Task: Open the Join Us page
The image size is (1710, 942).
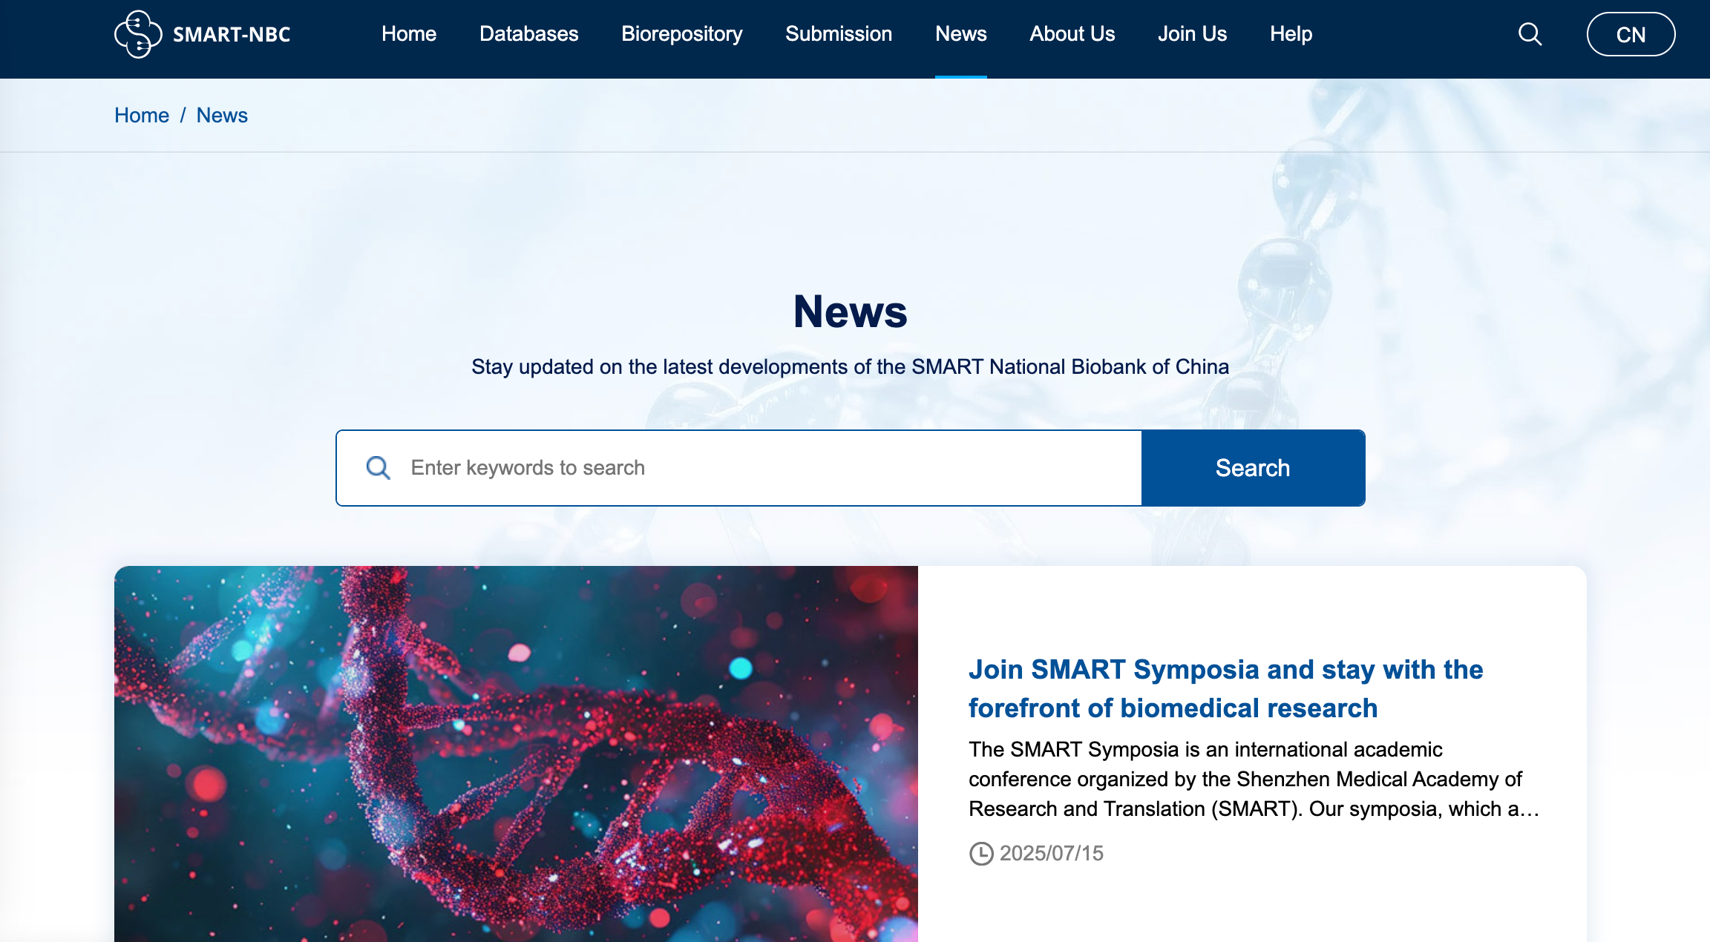Action: pyautogui.click(x=1192, y=34)
